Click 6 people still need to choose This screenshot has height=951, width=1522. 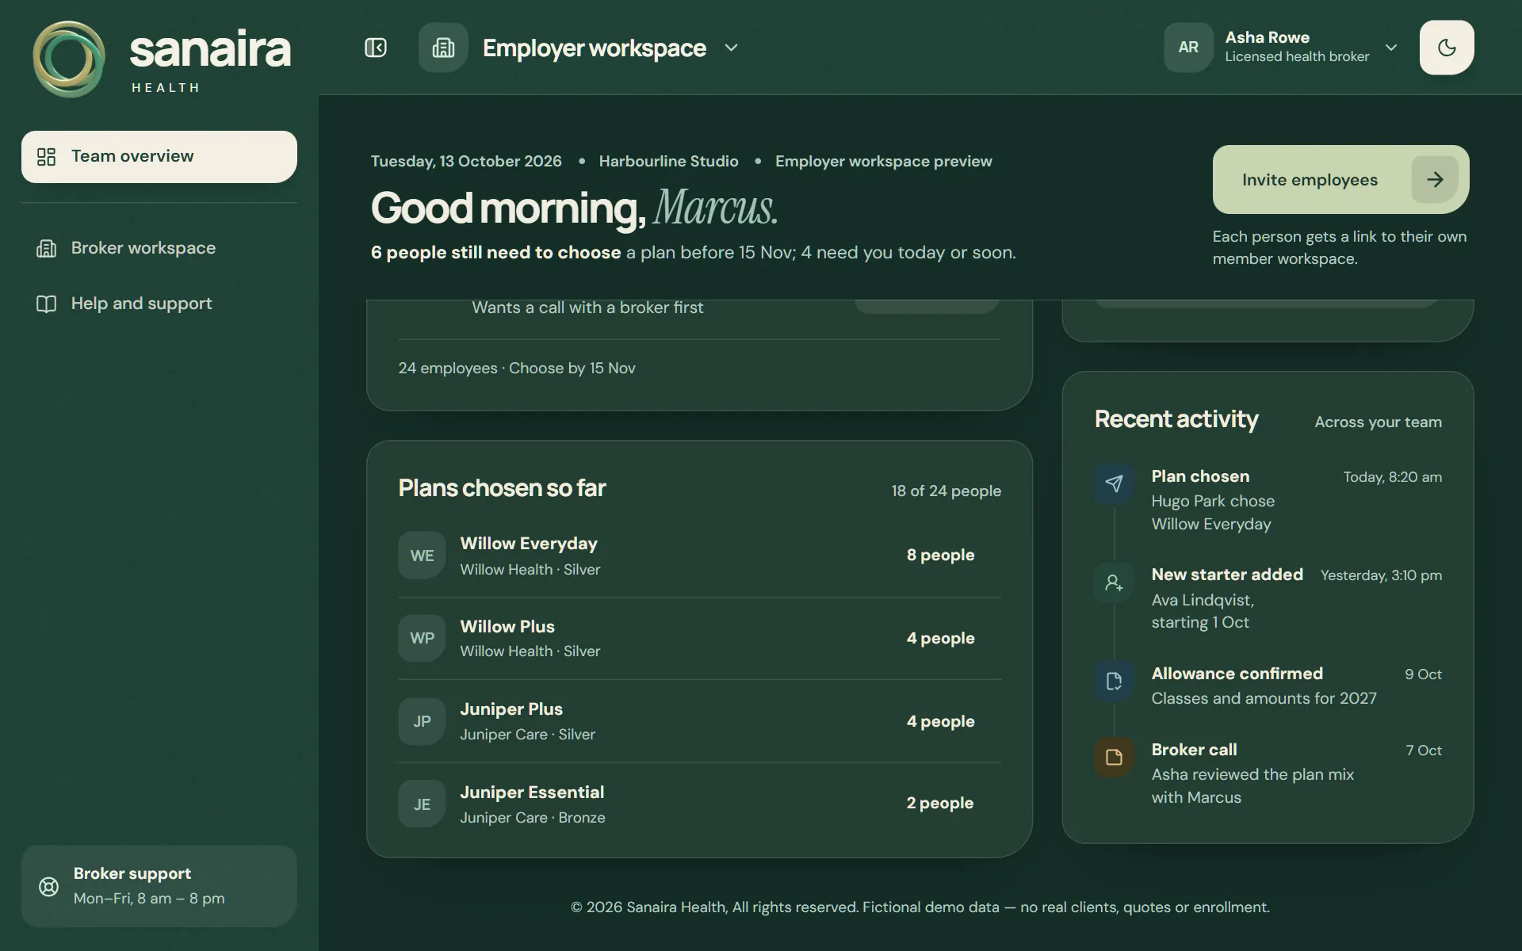point(495,252)
